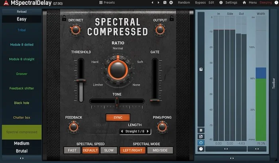Screen dimensions: 279x163
Task: Click the width meter bar
Action: click(x=261, y=78)
